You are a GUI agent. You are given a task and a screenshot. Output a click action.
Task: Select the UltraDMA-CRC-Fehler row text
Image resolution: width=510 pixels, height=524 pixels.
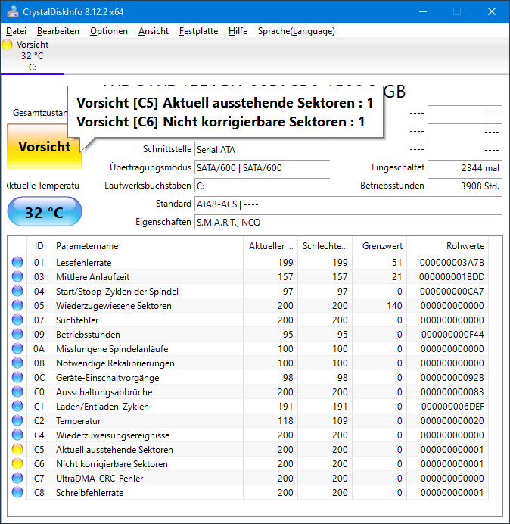coord(100,479)
